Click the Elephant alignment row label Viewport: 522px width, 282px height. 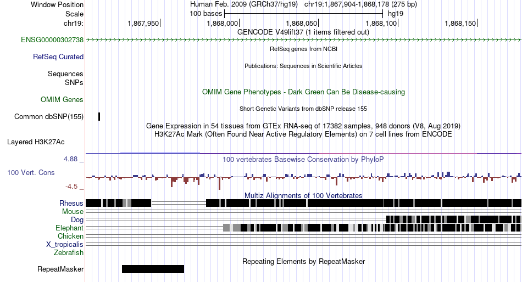point(69,228)
